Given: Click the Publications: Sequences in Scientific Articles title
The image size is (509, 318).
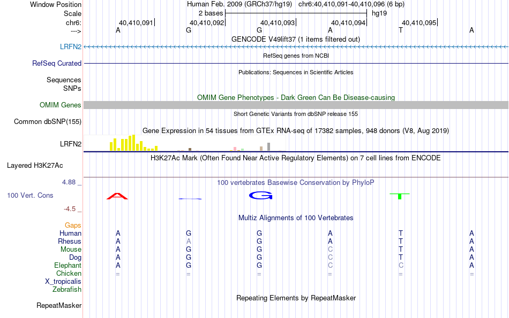Looking at the screenshot, I should pyautogui.click(x=296, y=72).
